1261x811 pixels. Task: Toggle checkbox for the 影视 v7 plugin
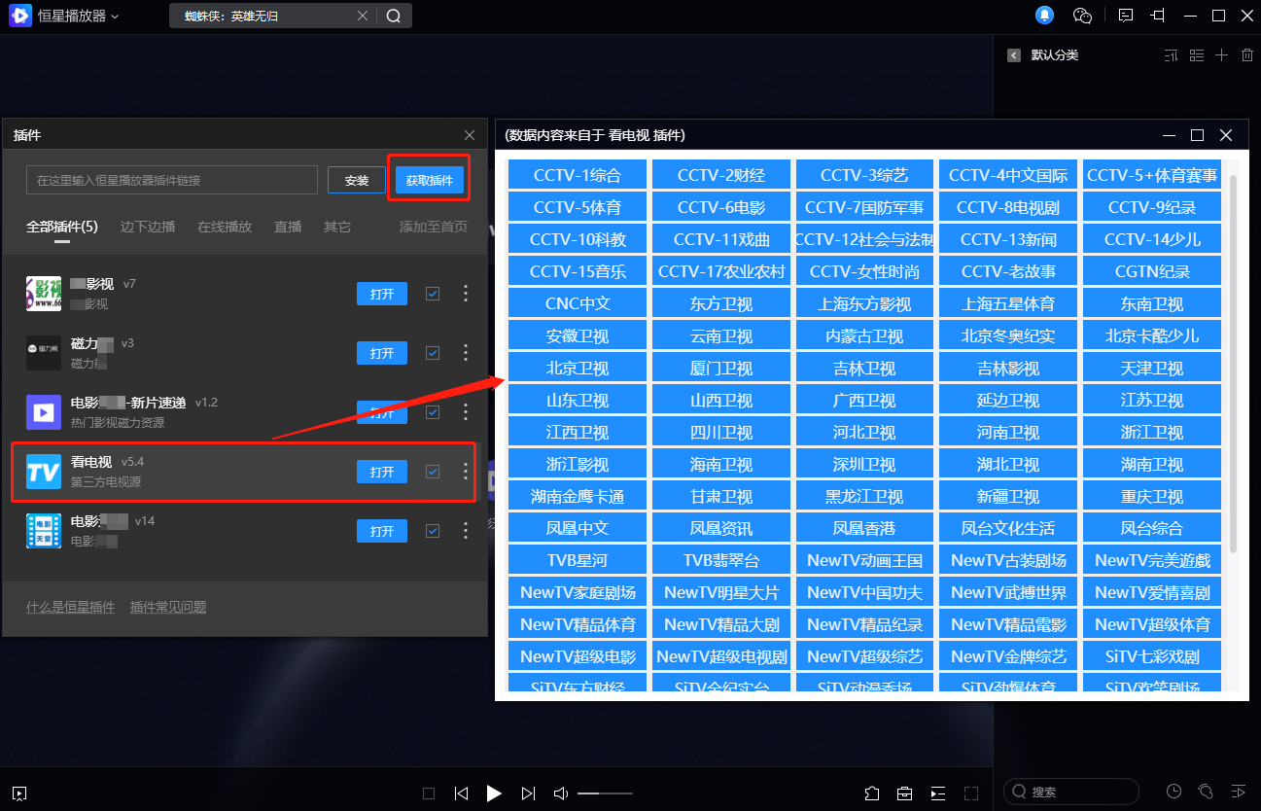(x=433, y=294)
